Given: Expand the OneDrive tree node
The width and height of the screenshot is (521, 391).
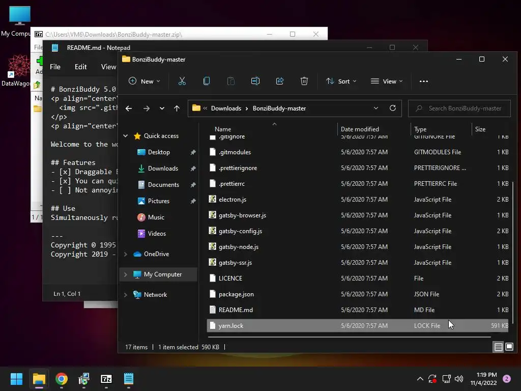Looking at the screenshot, I should (x=126, y=254).
